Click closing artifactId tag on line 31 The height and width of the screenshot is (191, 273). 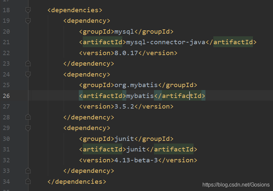tap(172, 149)
